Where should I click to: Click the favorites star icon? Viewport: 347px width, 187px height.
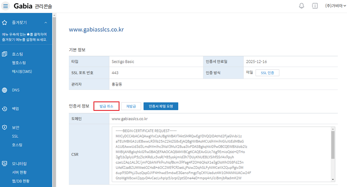(5, 22)
